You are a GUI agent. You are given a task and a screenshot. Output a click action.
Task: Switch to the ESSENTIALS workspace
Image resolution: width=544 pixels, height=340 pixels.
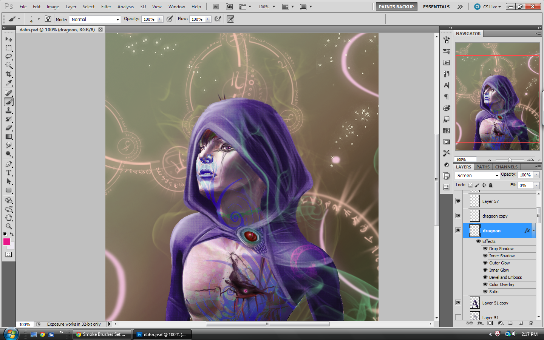coord(436,6)
